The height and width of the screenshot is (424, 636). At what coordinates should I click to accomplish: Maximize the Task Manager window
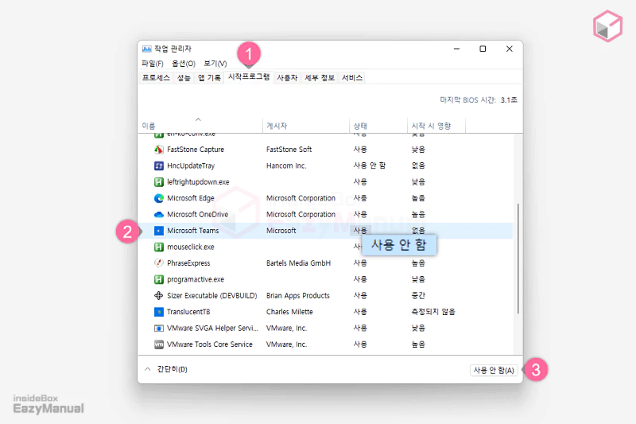point(483,49)
